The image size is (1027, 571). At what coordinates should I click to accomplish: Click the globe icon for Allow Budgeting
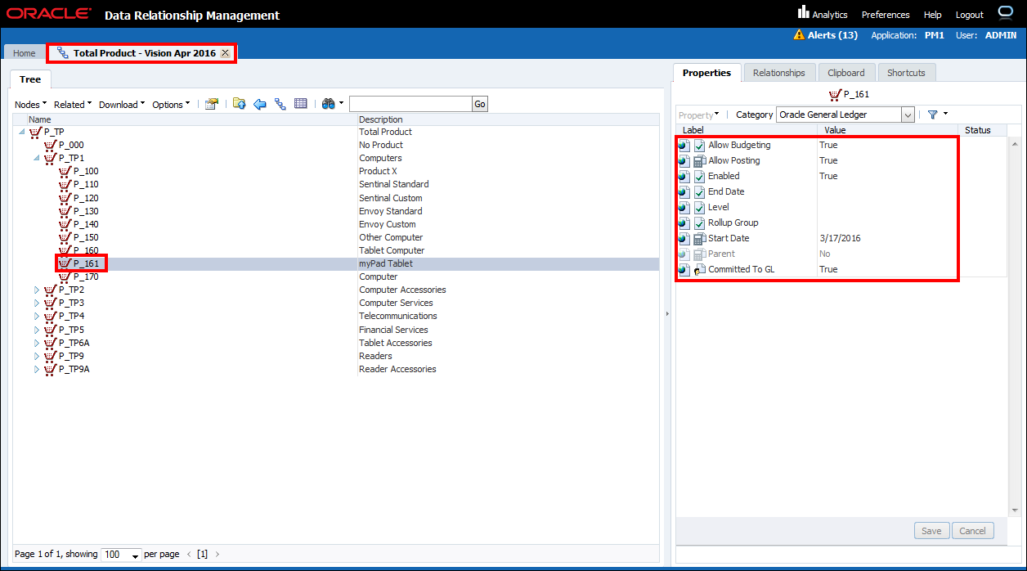pos(684,146)
